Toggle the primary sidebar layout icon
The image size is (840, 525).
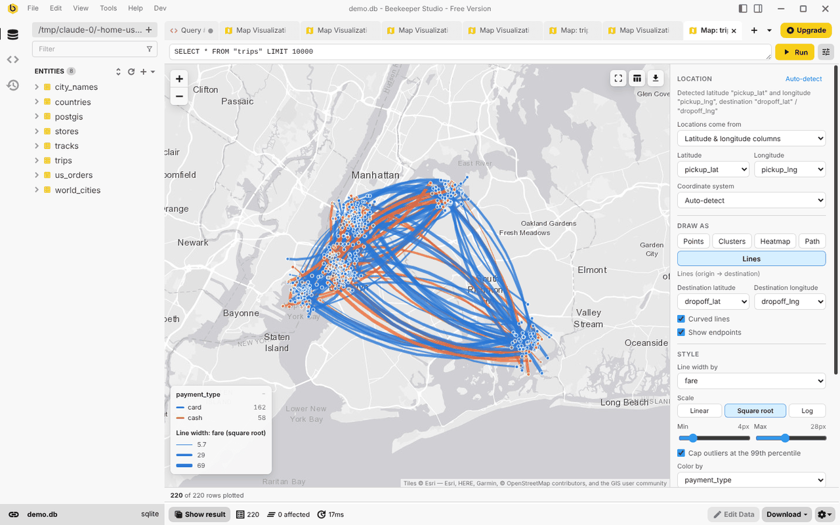[x=743, y=9]
